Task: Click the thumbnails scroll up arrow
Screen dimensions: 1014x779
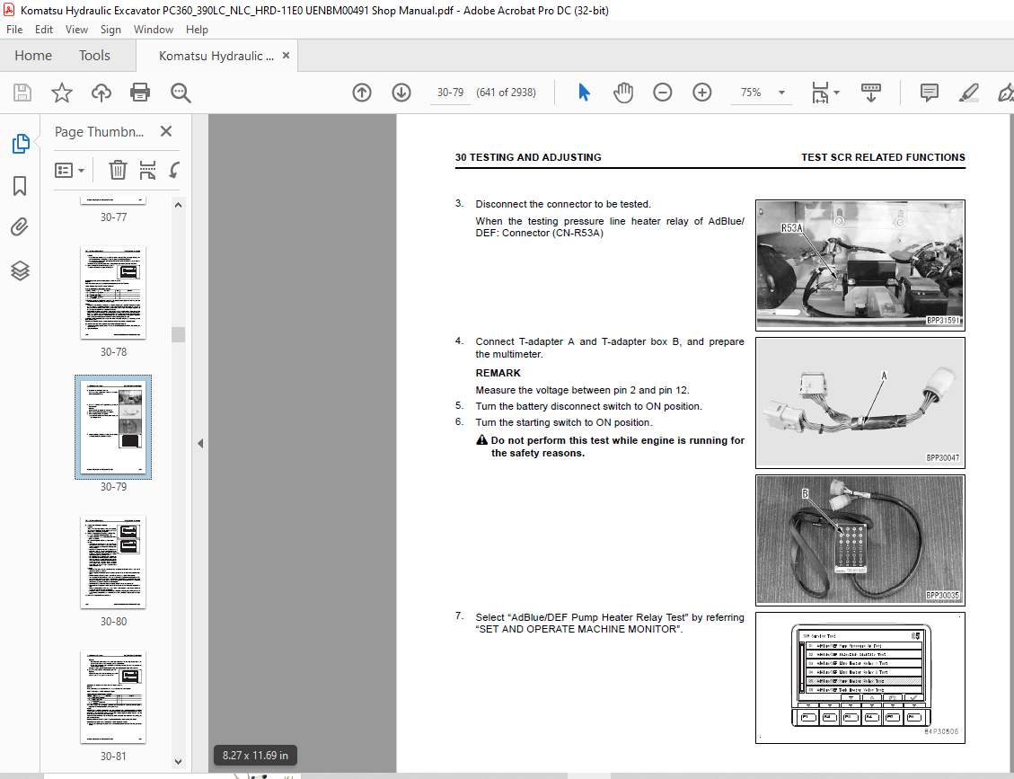Action: tap(179, 205)
